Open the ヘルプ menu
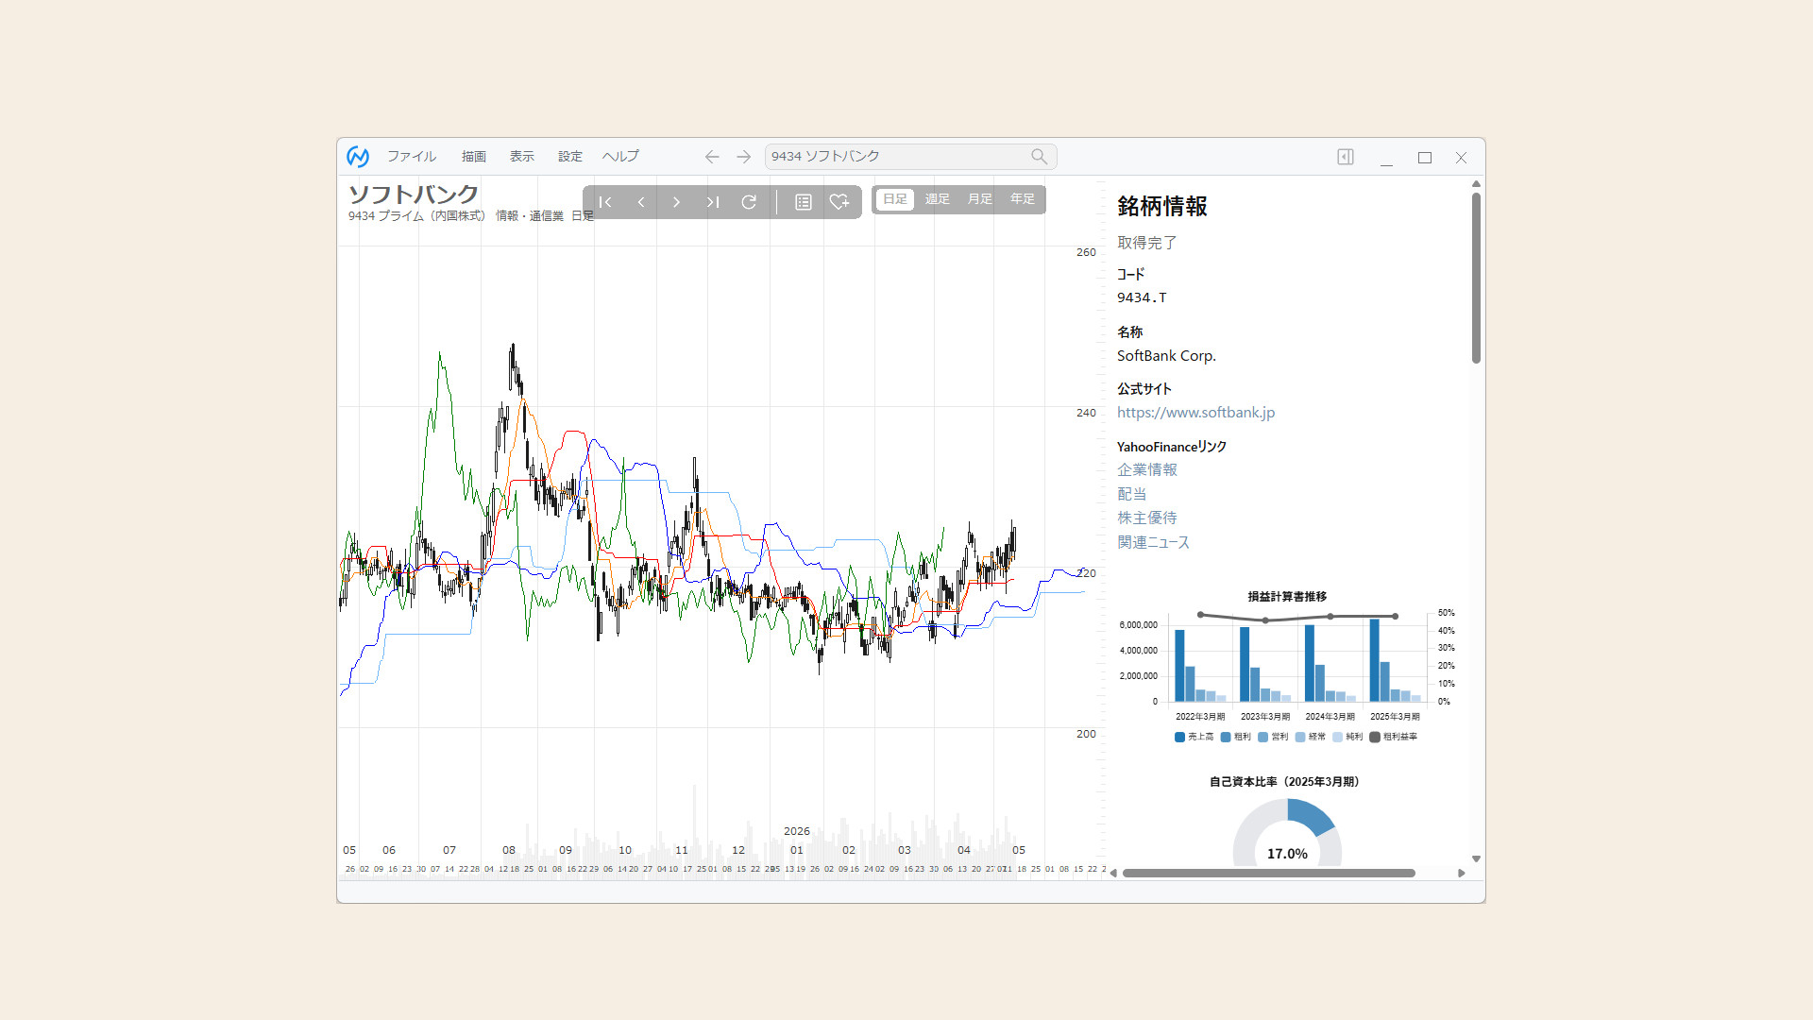This screenshot has width=1813, height=1020. (x=621, y=157)
